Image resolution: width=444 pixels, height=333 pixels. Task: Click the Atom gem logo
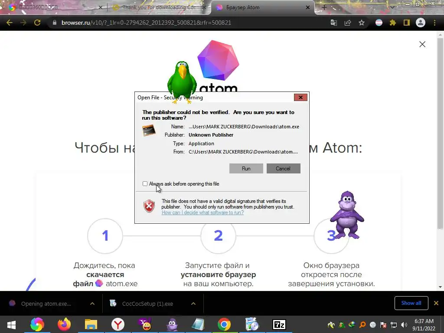coord(218,60)
